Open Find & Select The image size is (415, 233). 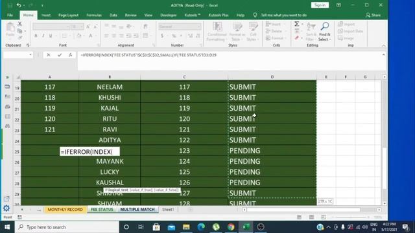[x=325, y=32]
